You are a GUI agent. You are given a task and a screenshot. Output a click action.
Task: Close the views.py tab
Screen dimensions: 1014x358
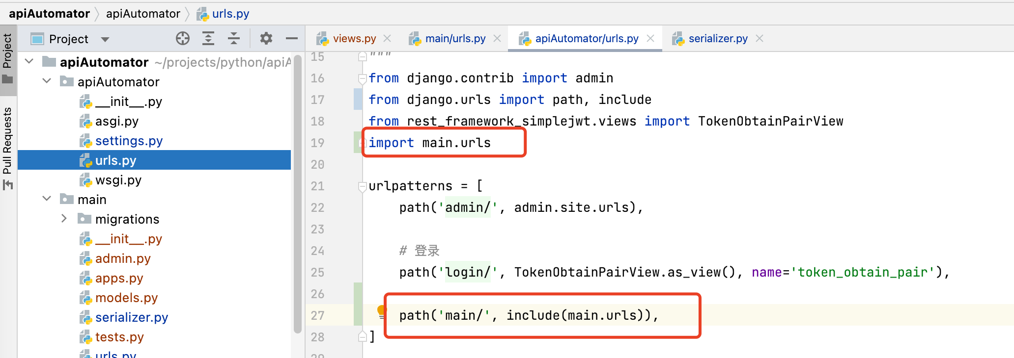(387, 38)
